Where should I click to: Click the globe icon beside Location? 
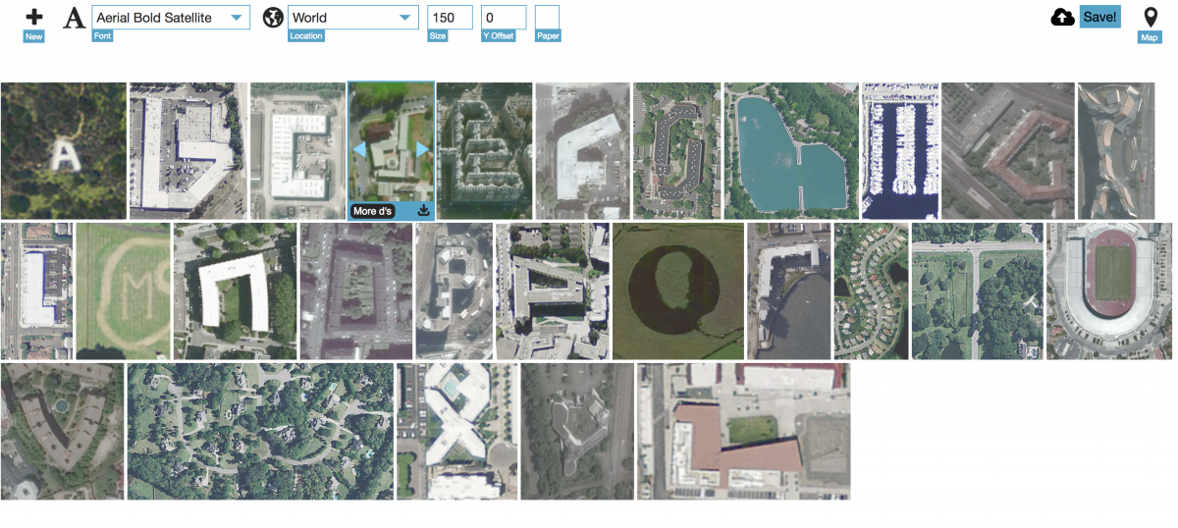pos(273,18)
